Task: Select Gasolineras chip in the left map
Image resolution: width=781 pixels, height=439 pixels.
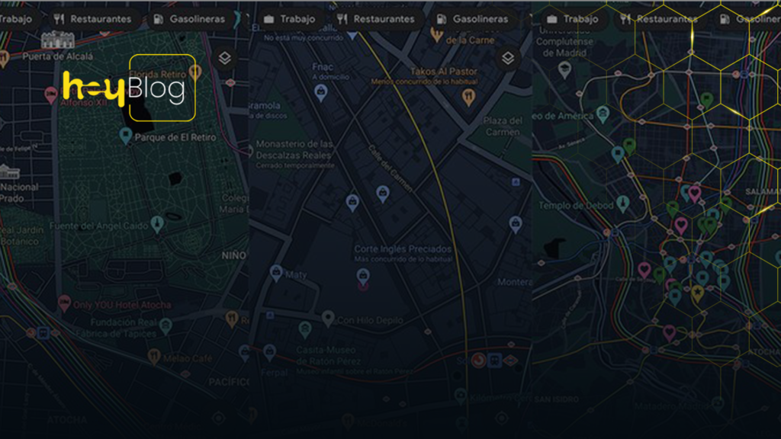Action: pos(190,19)
